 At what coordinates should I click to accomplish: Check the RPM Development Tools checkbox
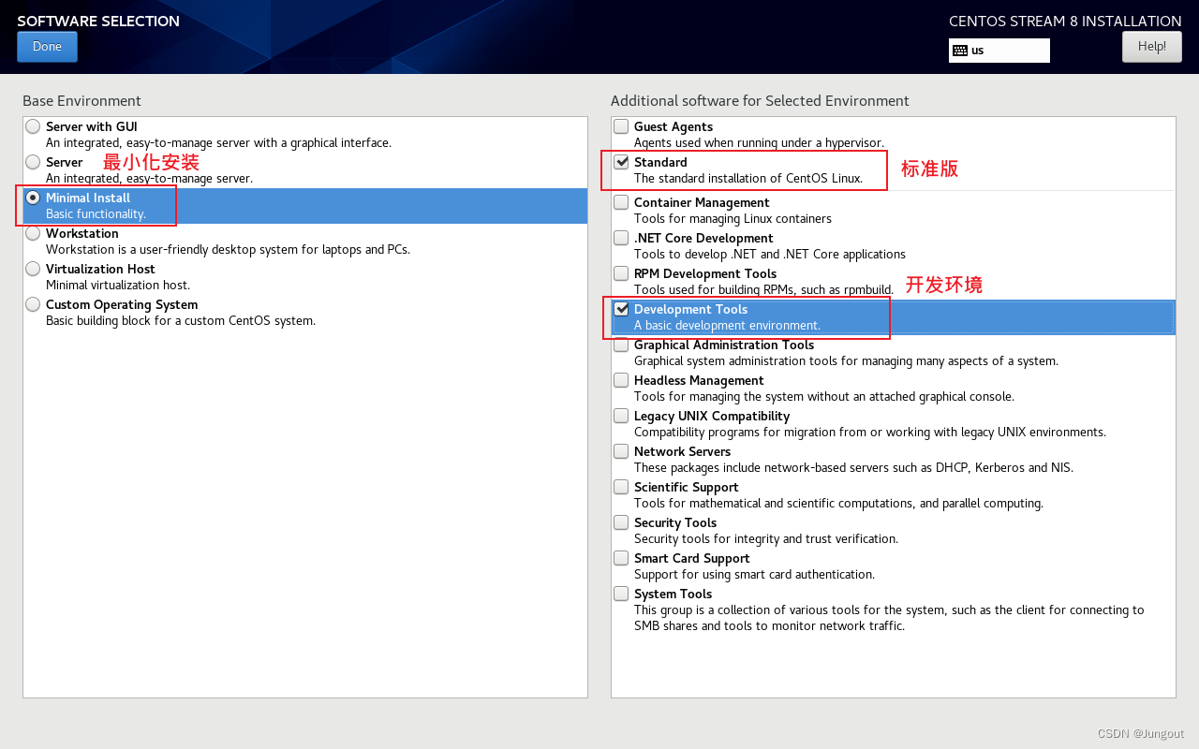click(621, 273)
